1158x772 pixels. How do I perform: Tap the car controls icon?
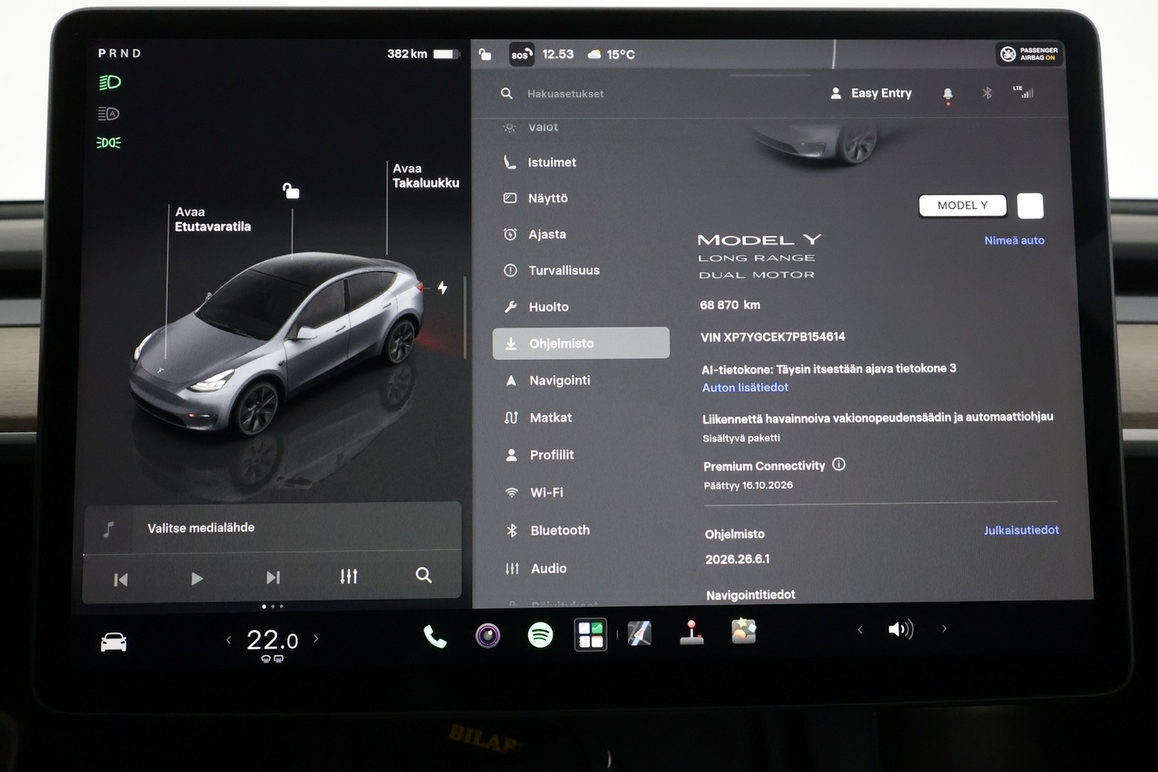pyautogui.click(x=113, y=642)
